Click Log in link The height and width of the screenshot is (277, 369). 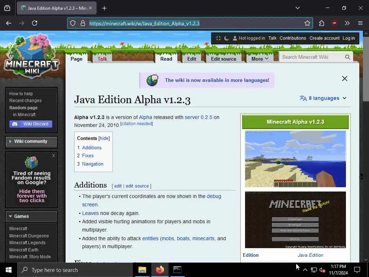[348, 38]
